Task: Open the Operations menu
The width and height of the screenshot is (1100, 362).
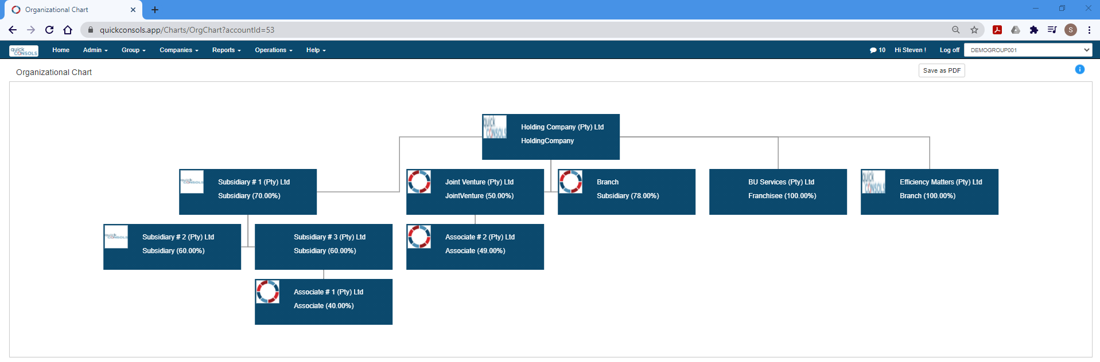Action: click(274, 50)
